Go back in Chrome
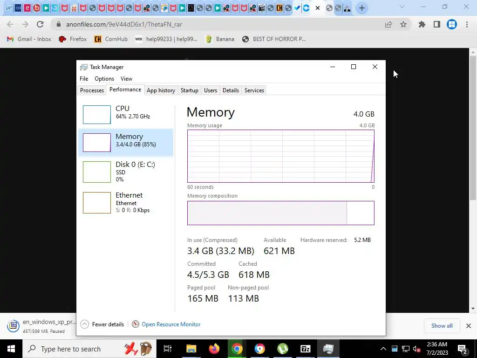Screen dimensions: 477x358 (x=10, y=24)
